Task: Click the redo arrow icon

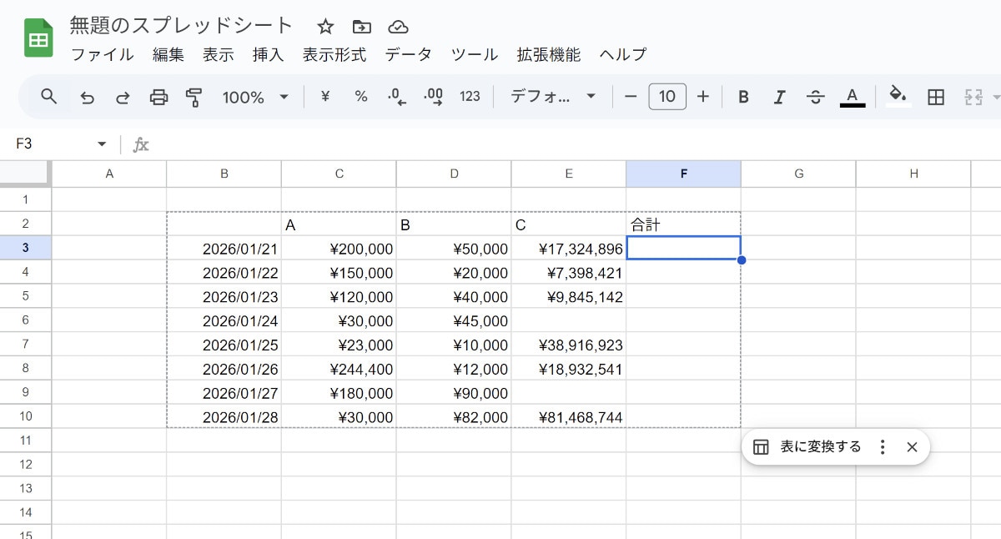Action: pos(123,98)
